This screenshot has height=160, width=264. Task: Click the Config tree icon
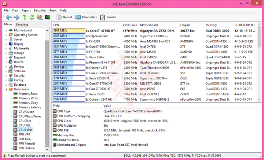coord(11,80)
